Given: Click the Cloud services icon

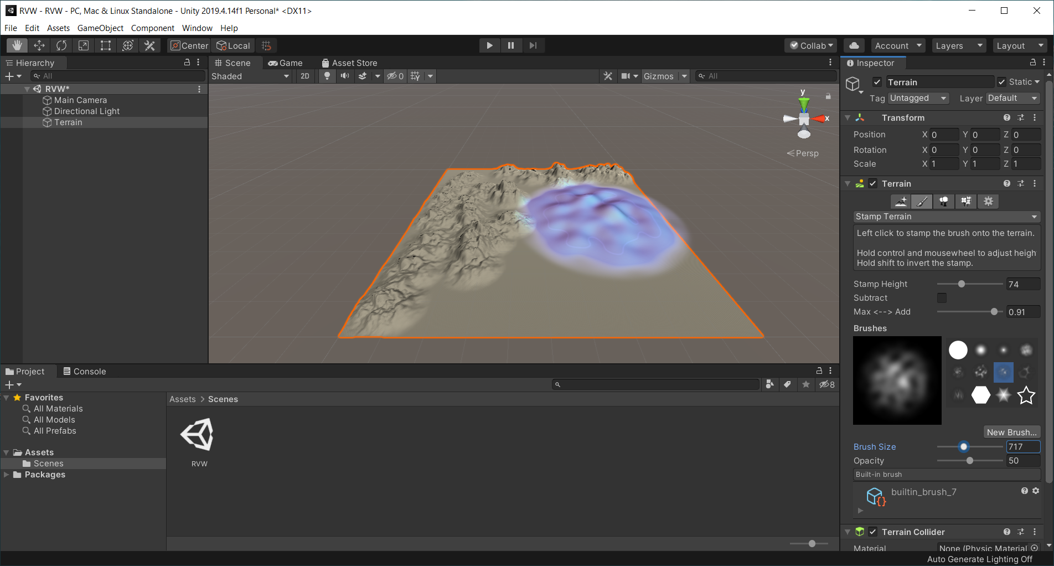Looking at the screenshot, I should 854,45.
